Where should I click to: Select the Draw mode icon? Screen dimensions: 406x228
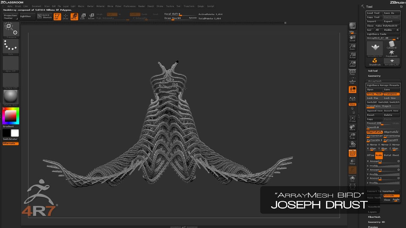(x=66, y=16)
